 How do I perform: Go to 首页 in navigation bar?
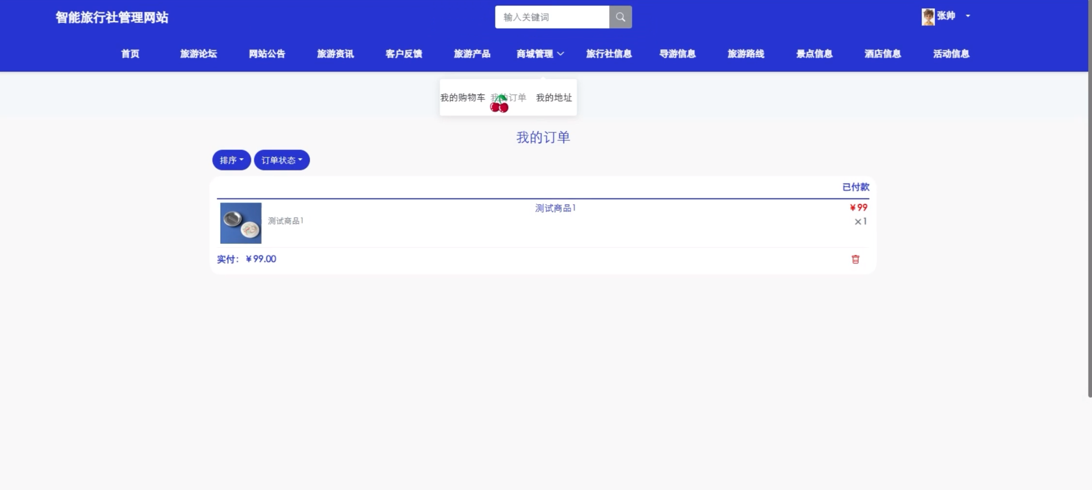[130, 54]
